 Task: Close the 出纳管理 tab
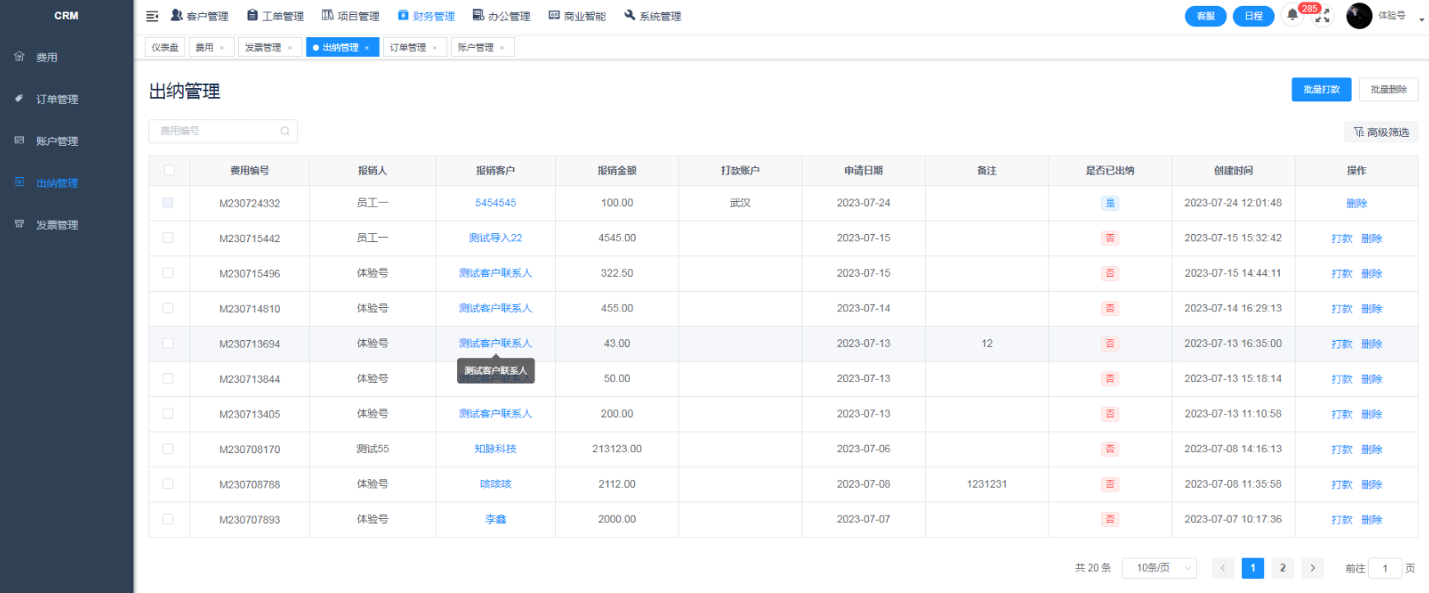[x=367, y=48]
